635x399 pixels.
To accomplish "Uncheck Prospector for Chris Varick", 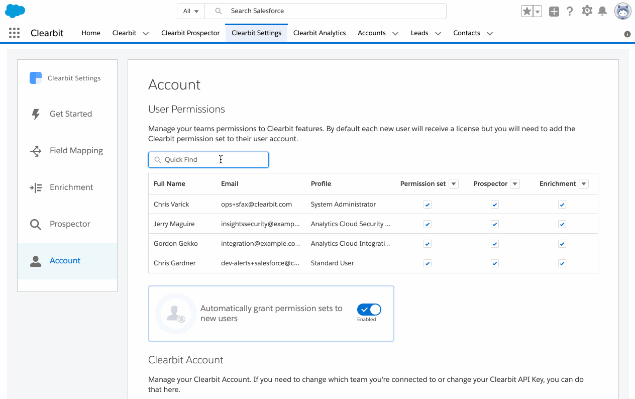I will pyautogui.click(x=495, y=205).
